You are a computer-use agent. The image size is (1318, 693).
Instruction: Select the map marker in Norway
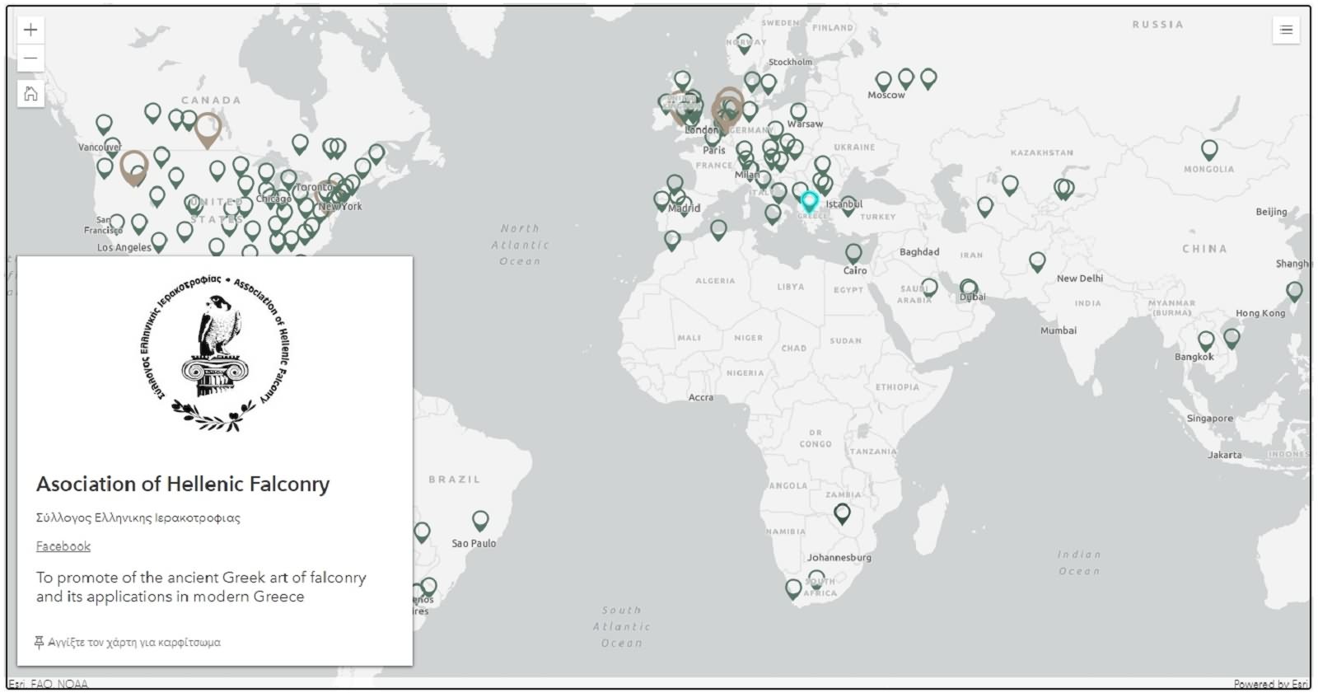[x=744, y=44]
